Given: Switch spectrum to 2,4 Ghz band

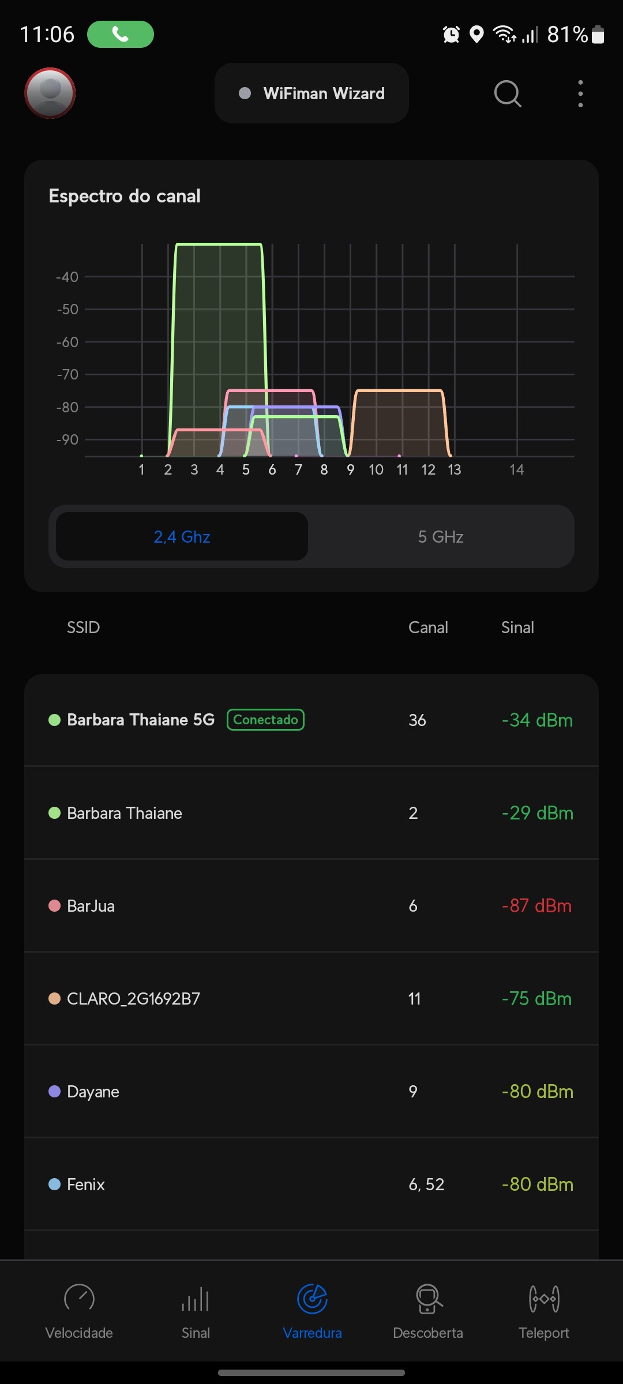Looking at the screenshot, I should [182, 537].
